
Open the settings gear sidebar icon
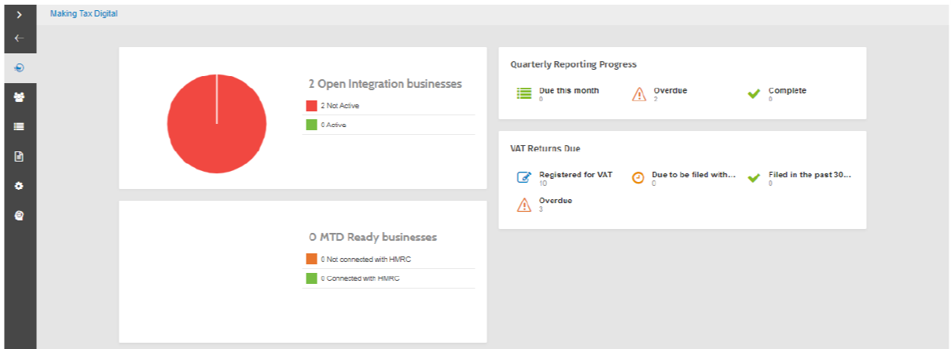point(20,186)
